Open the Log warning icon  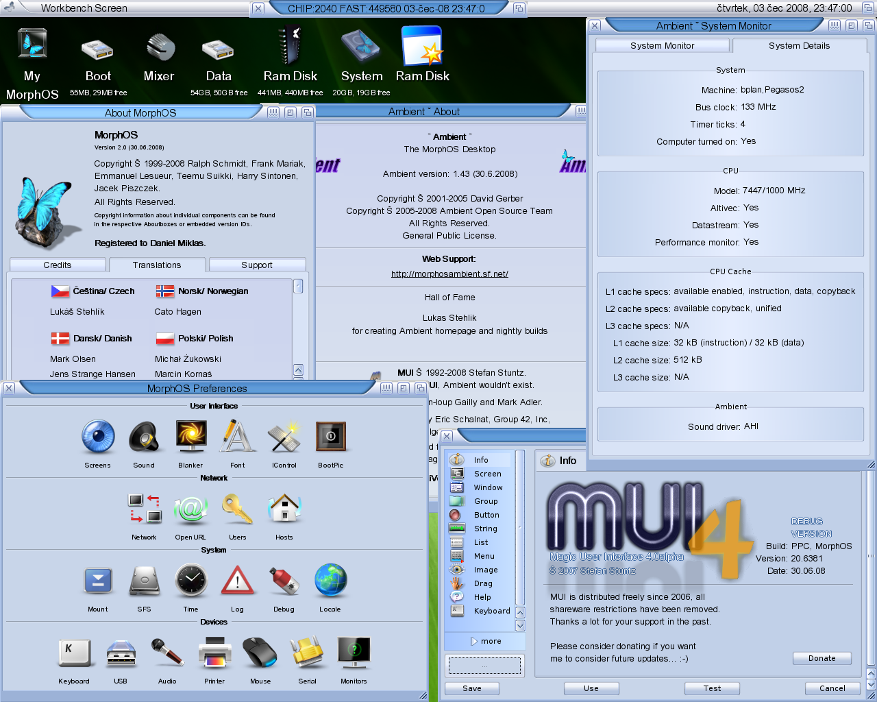tap(238, 581)
